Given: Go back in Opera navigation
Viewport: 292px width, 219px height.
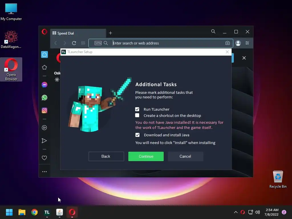Looking at the screenshot, I should [56, 43].
